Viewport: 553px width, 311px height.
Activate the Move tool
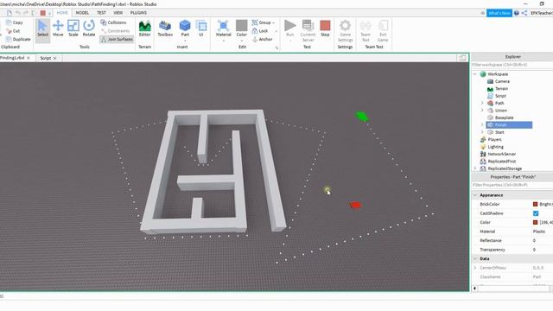[58, 29]
